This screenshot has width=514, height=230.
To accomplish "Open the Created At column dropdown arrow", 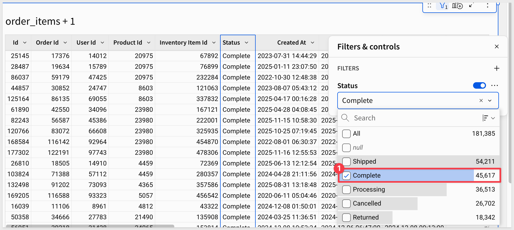I will (312, 43).
